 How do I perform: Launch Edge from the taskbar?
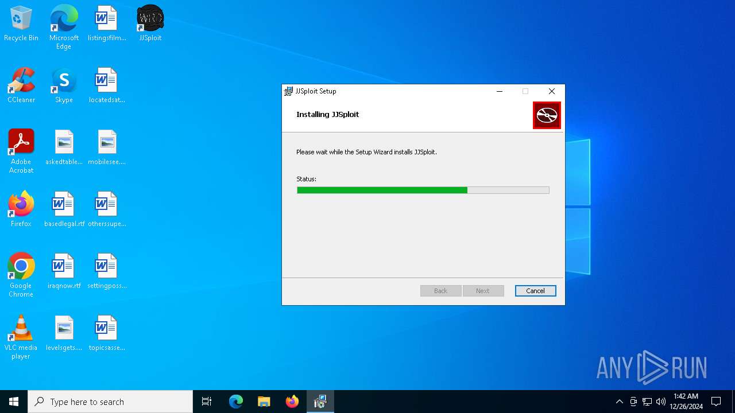tap(236, 402)
